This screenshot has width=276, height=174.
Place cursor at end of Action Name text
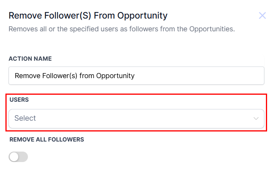(x=135, y=76)
